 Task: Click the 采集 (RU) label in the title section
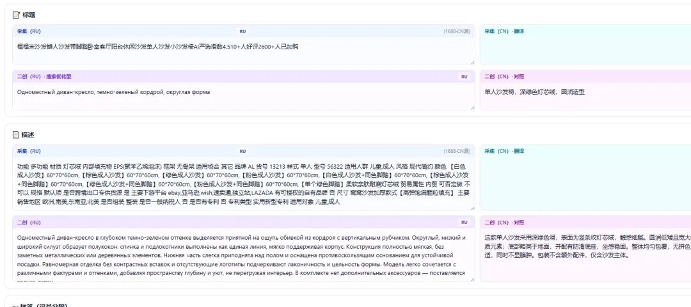point(29,32)
